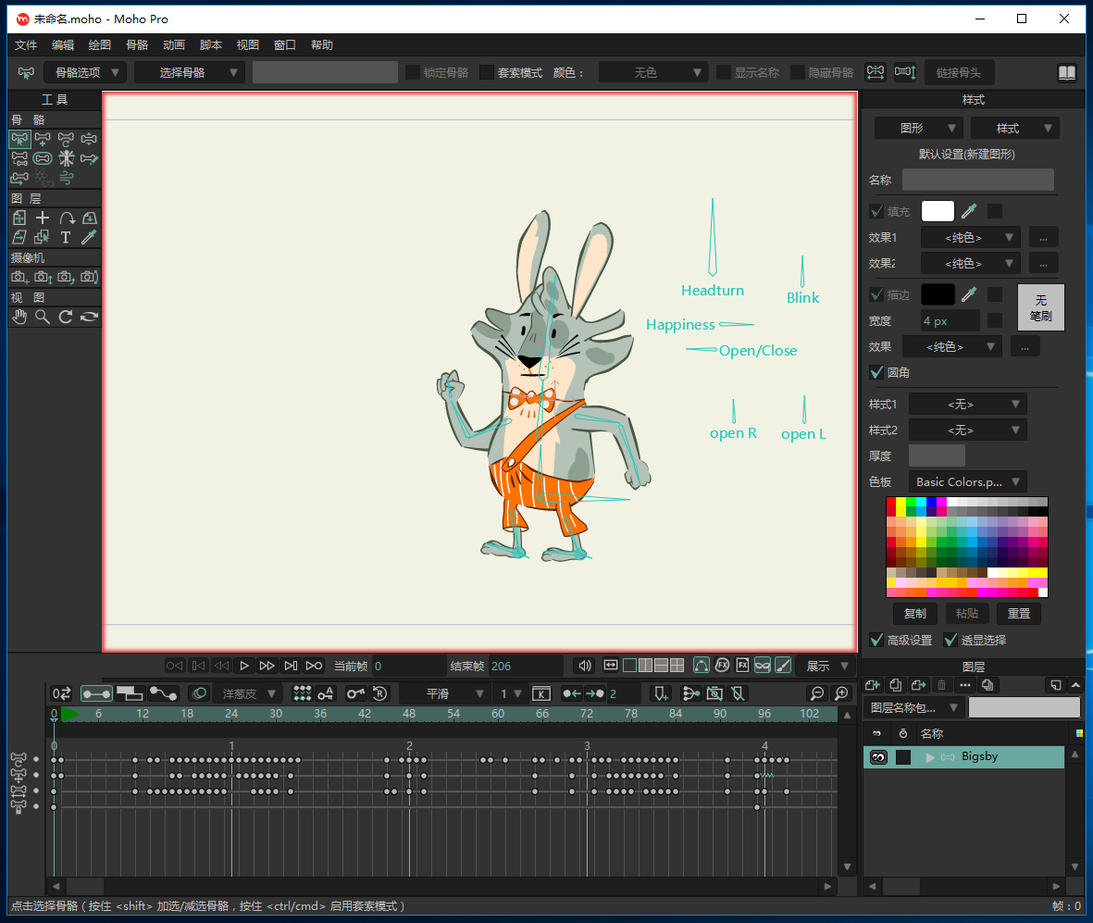This screenshot has height=923, width=1093.
Task: Toggle the 圆角 round caps checkbox
Action: pos(876,372)
